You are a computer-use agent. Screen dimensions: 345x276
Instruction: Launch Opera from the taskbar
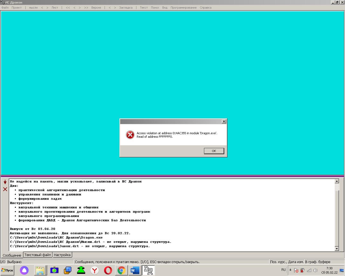click(108, 270)
